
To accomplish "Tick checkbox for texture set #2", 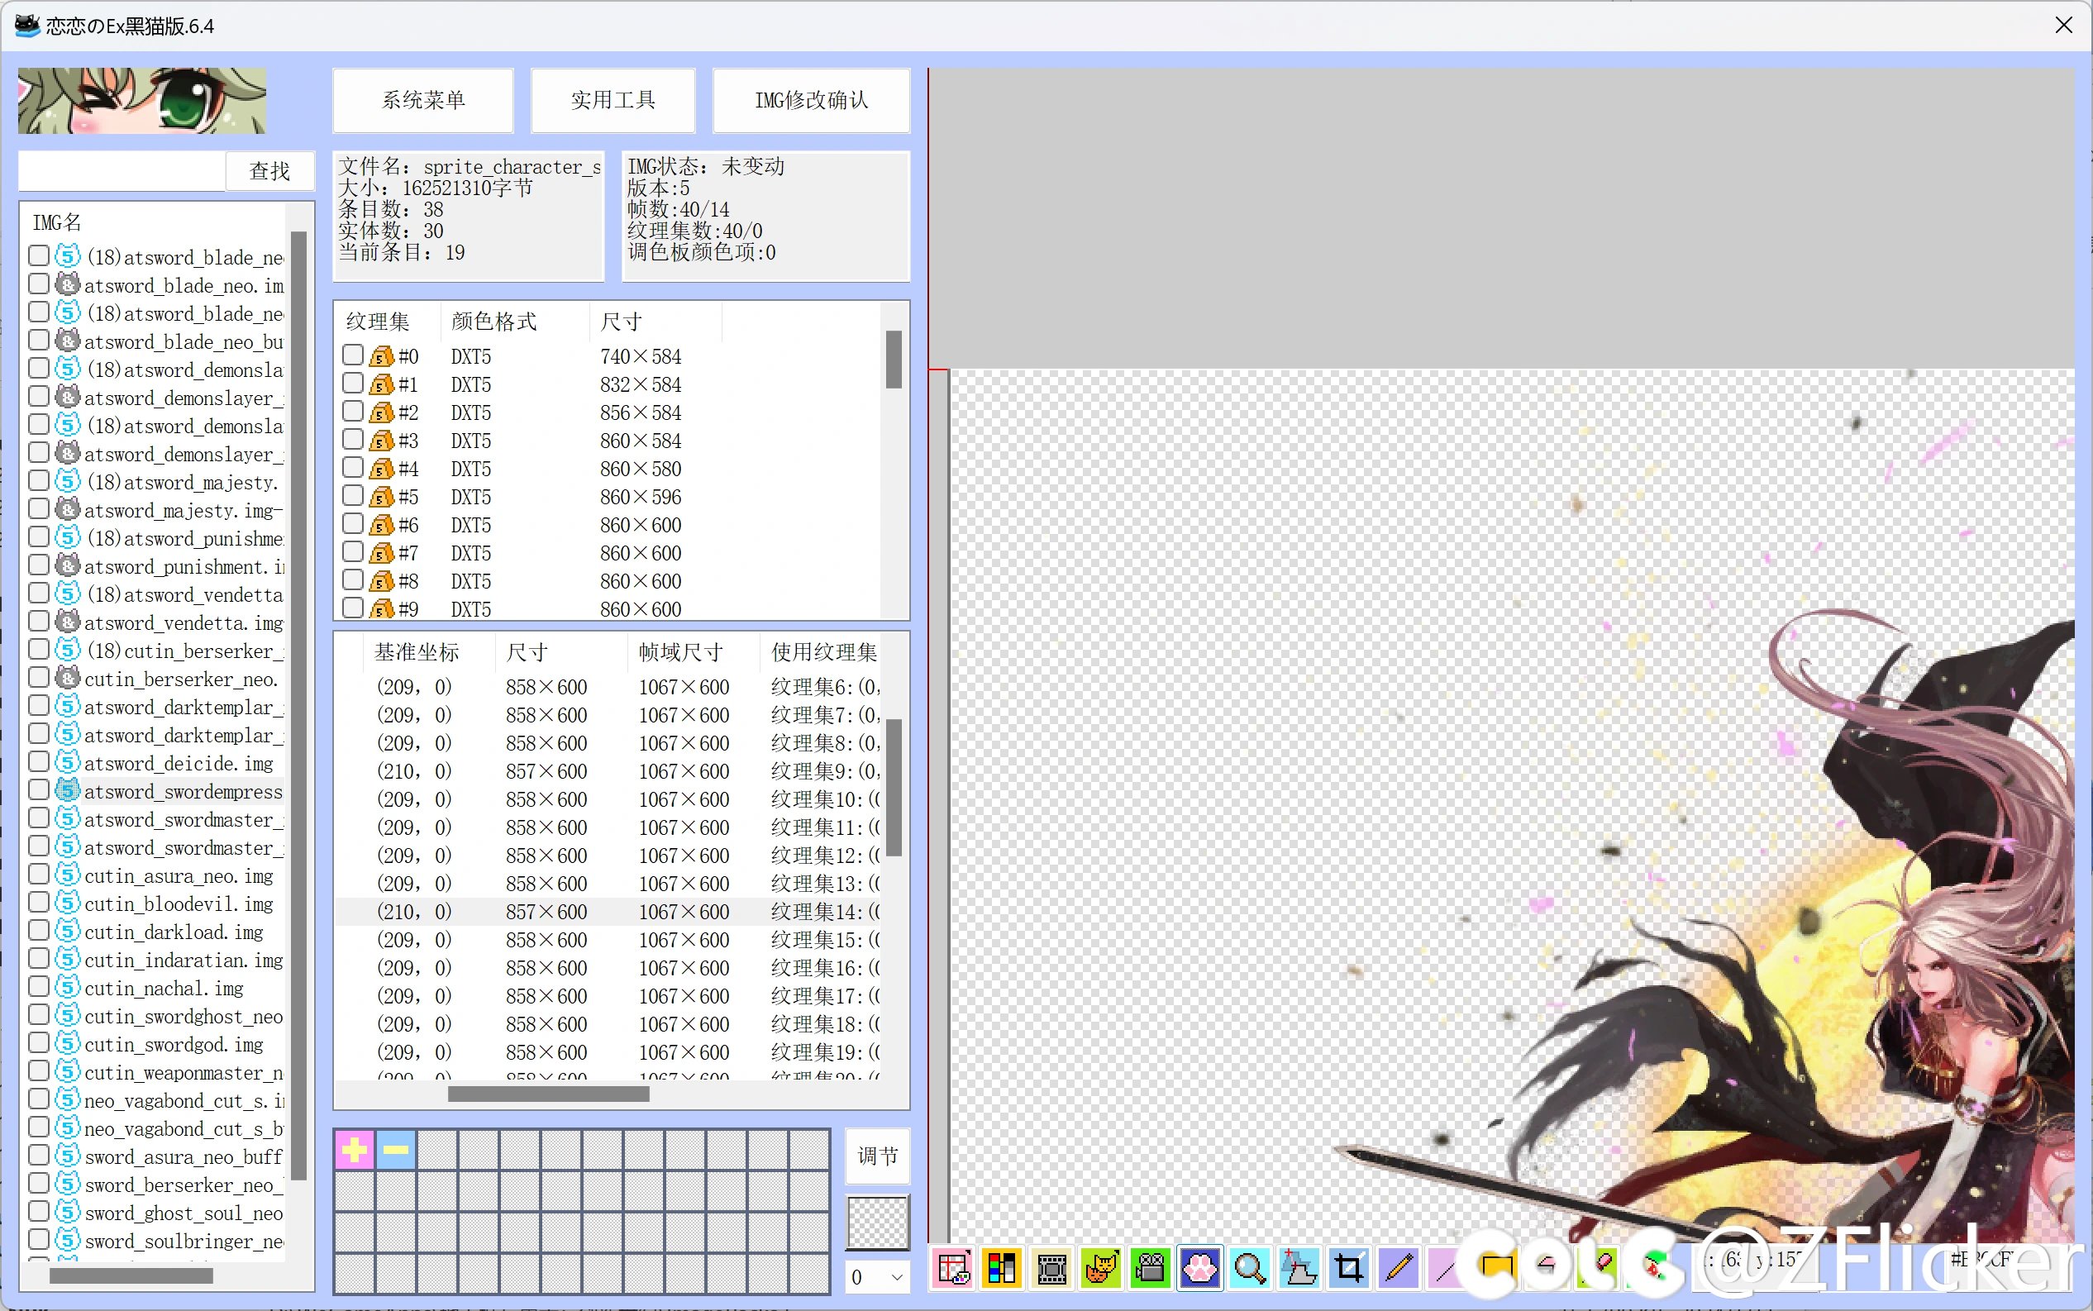I will 352,411.
